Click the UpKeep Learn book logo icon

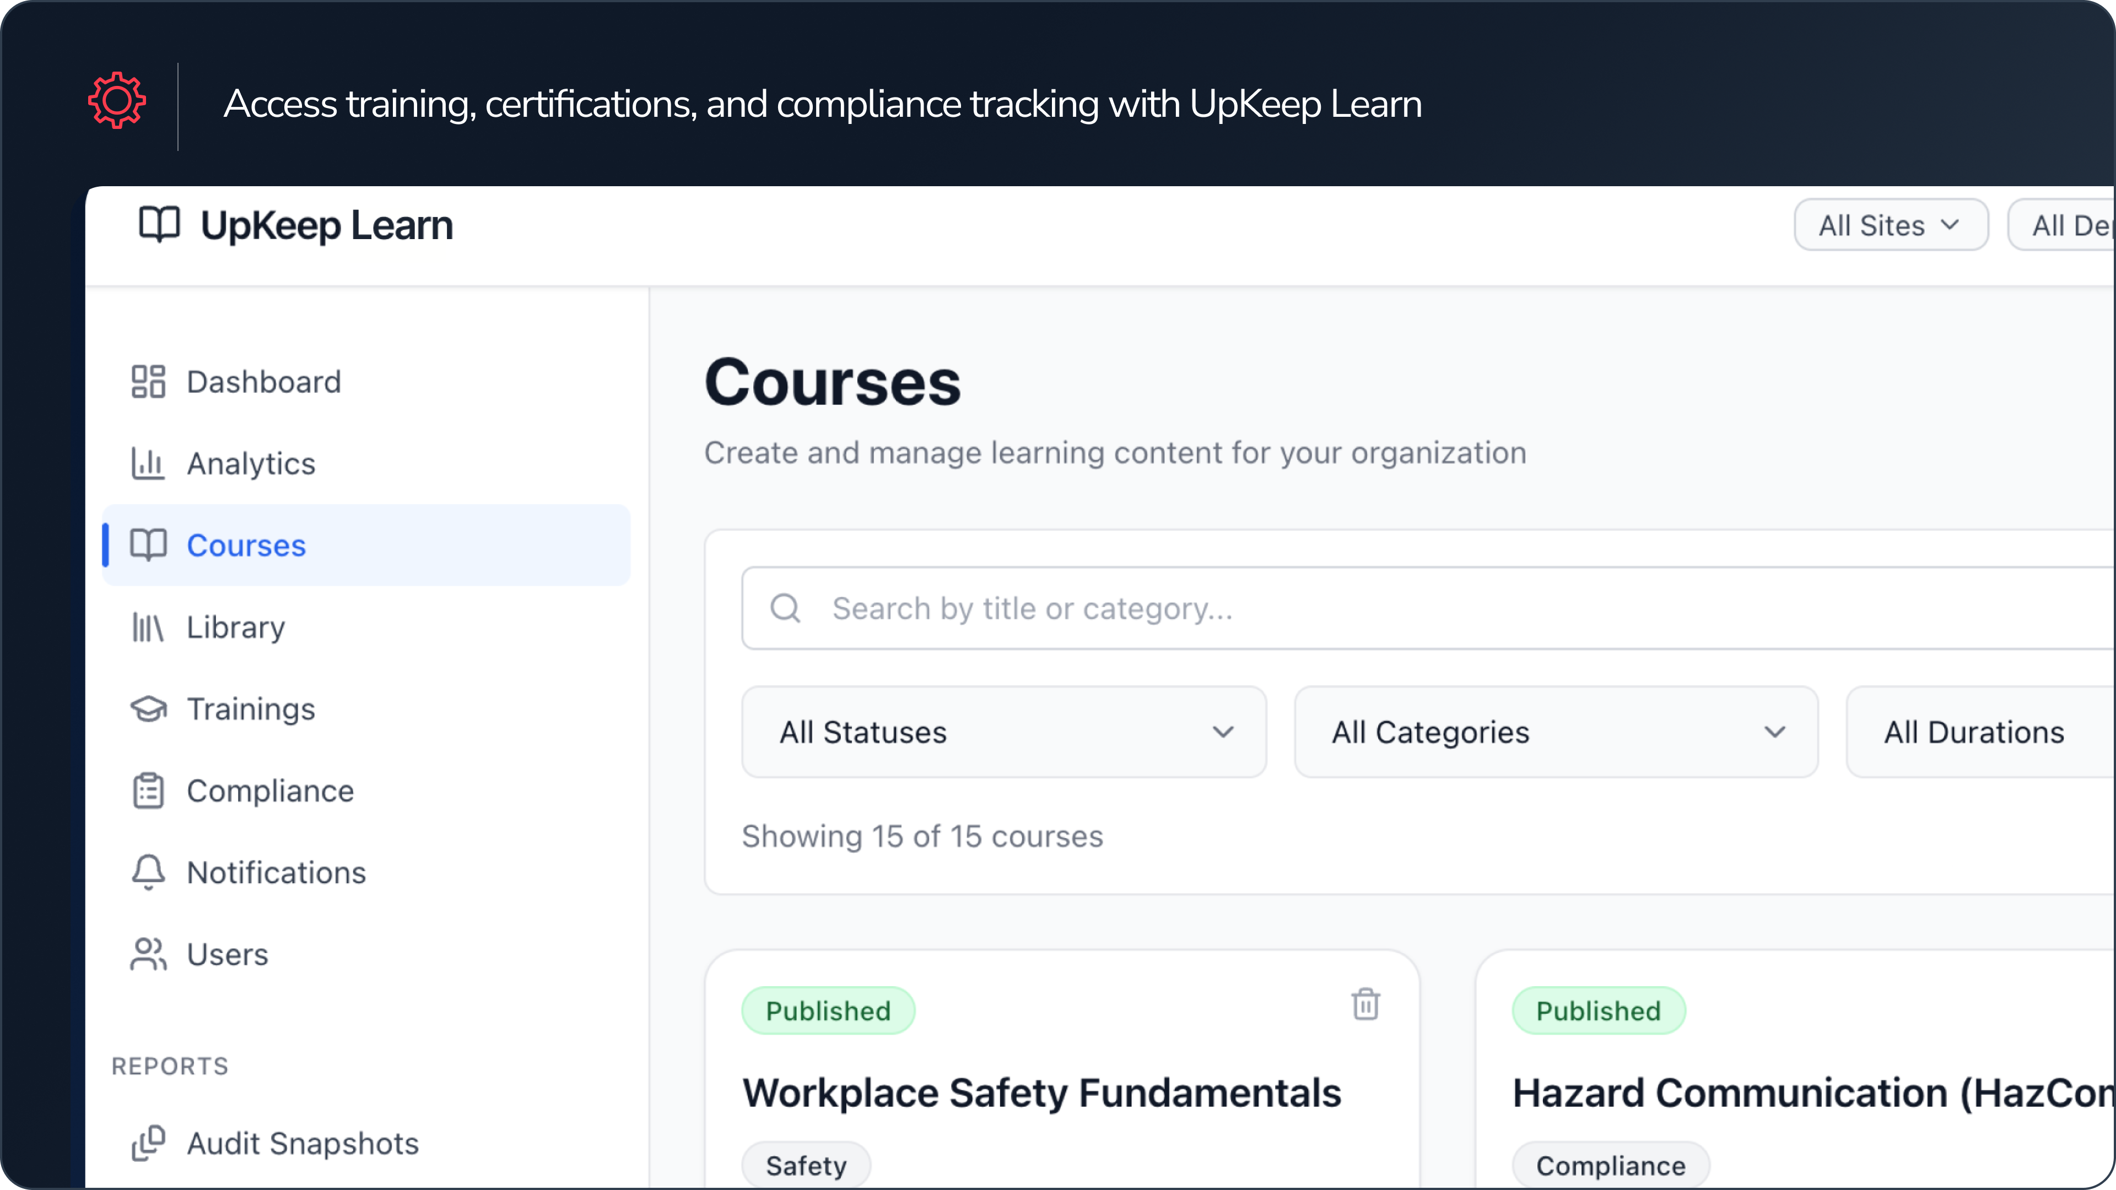click(x=159, y=224)
